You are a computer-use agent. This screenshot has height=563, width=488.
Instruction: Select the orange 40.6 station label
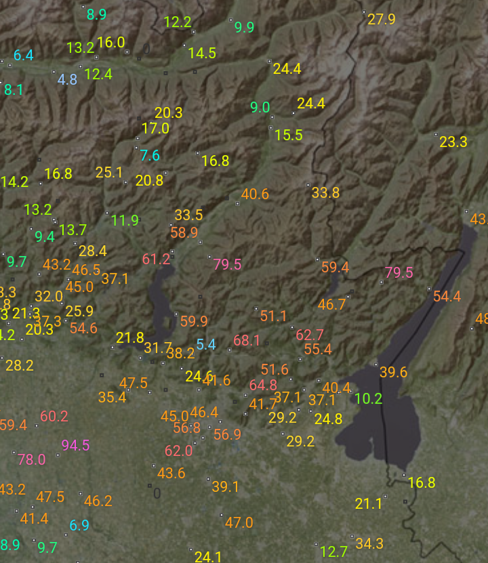click(x=255, y=194)
